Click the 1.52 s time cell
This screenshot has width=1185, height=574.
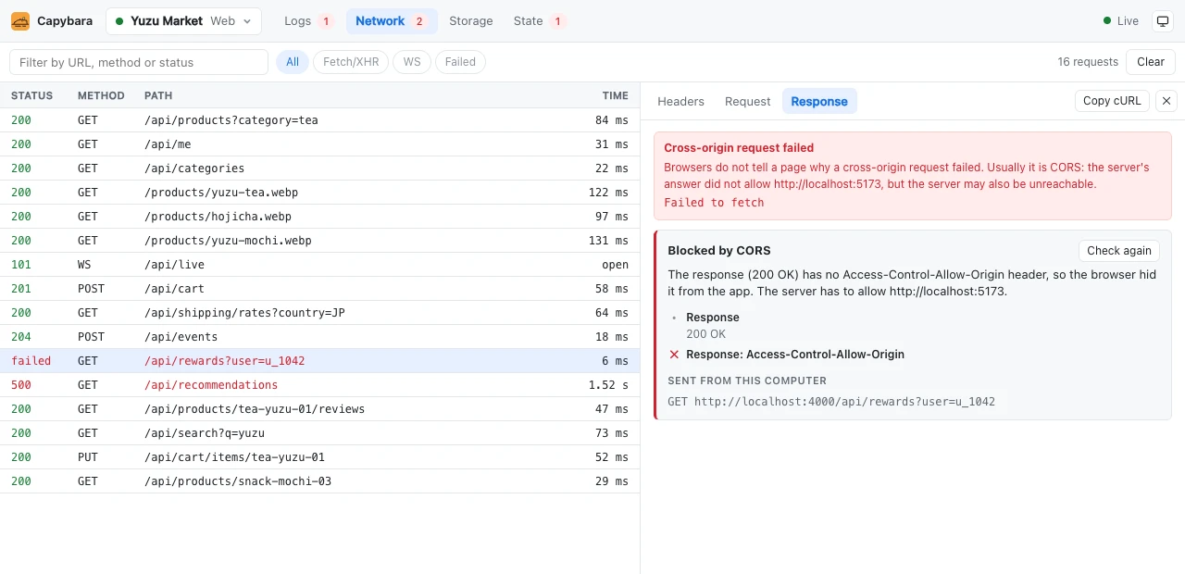[608, 385]
